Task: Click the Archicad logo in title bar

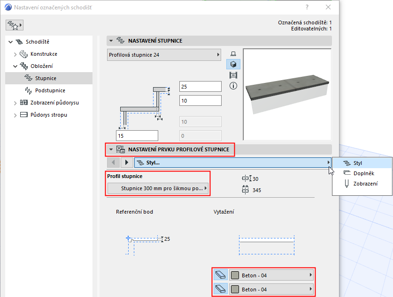Action: pos(8,7)
